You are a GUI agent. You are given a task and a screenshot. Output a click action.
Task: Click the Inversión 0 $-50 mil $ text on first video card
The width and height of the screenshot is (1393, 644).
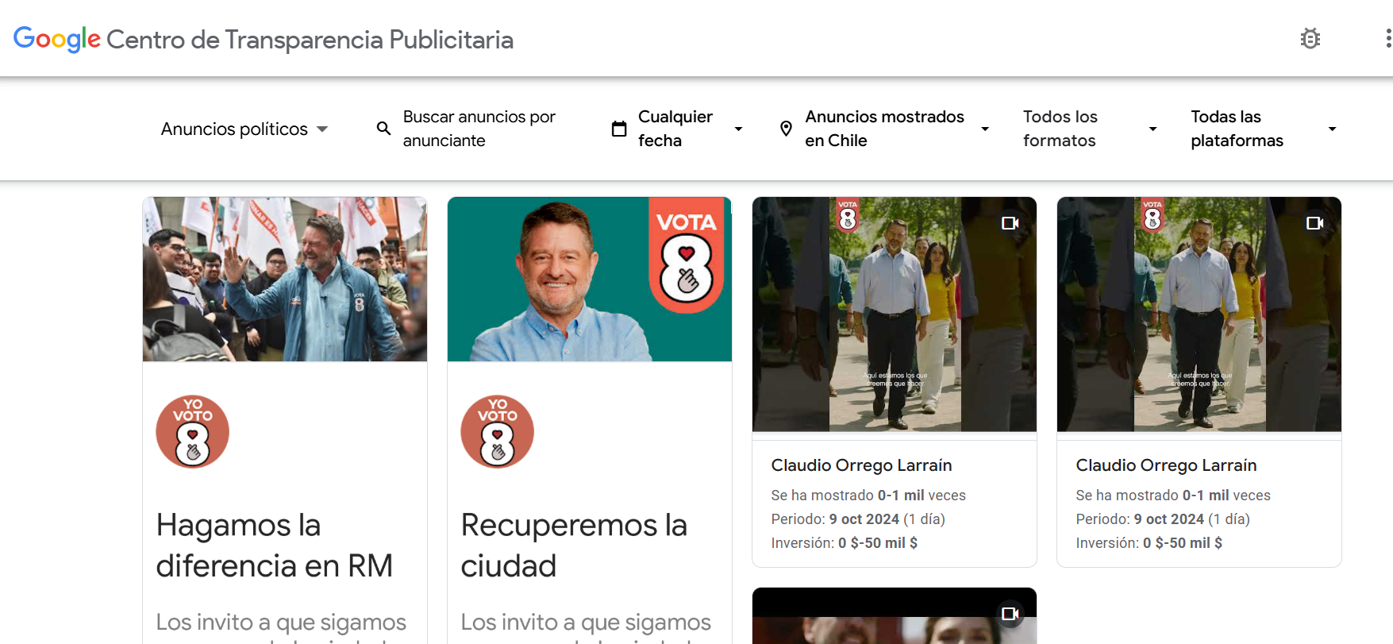pyautogui.click(x=844, y=543)
